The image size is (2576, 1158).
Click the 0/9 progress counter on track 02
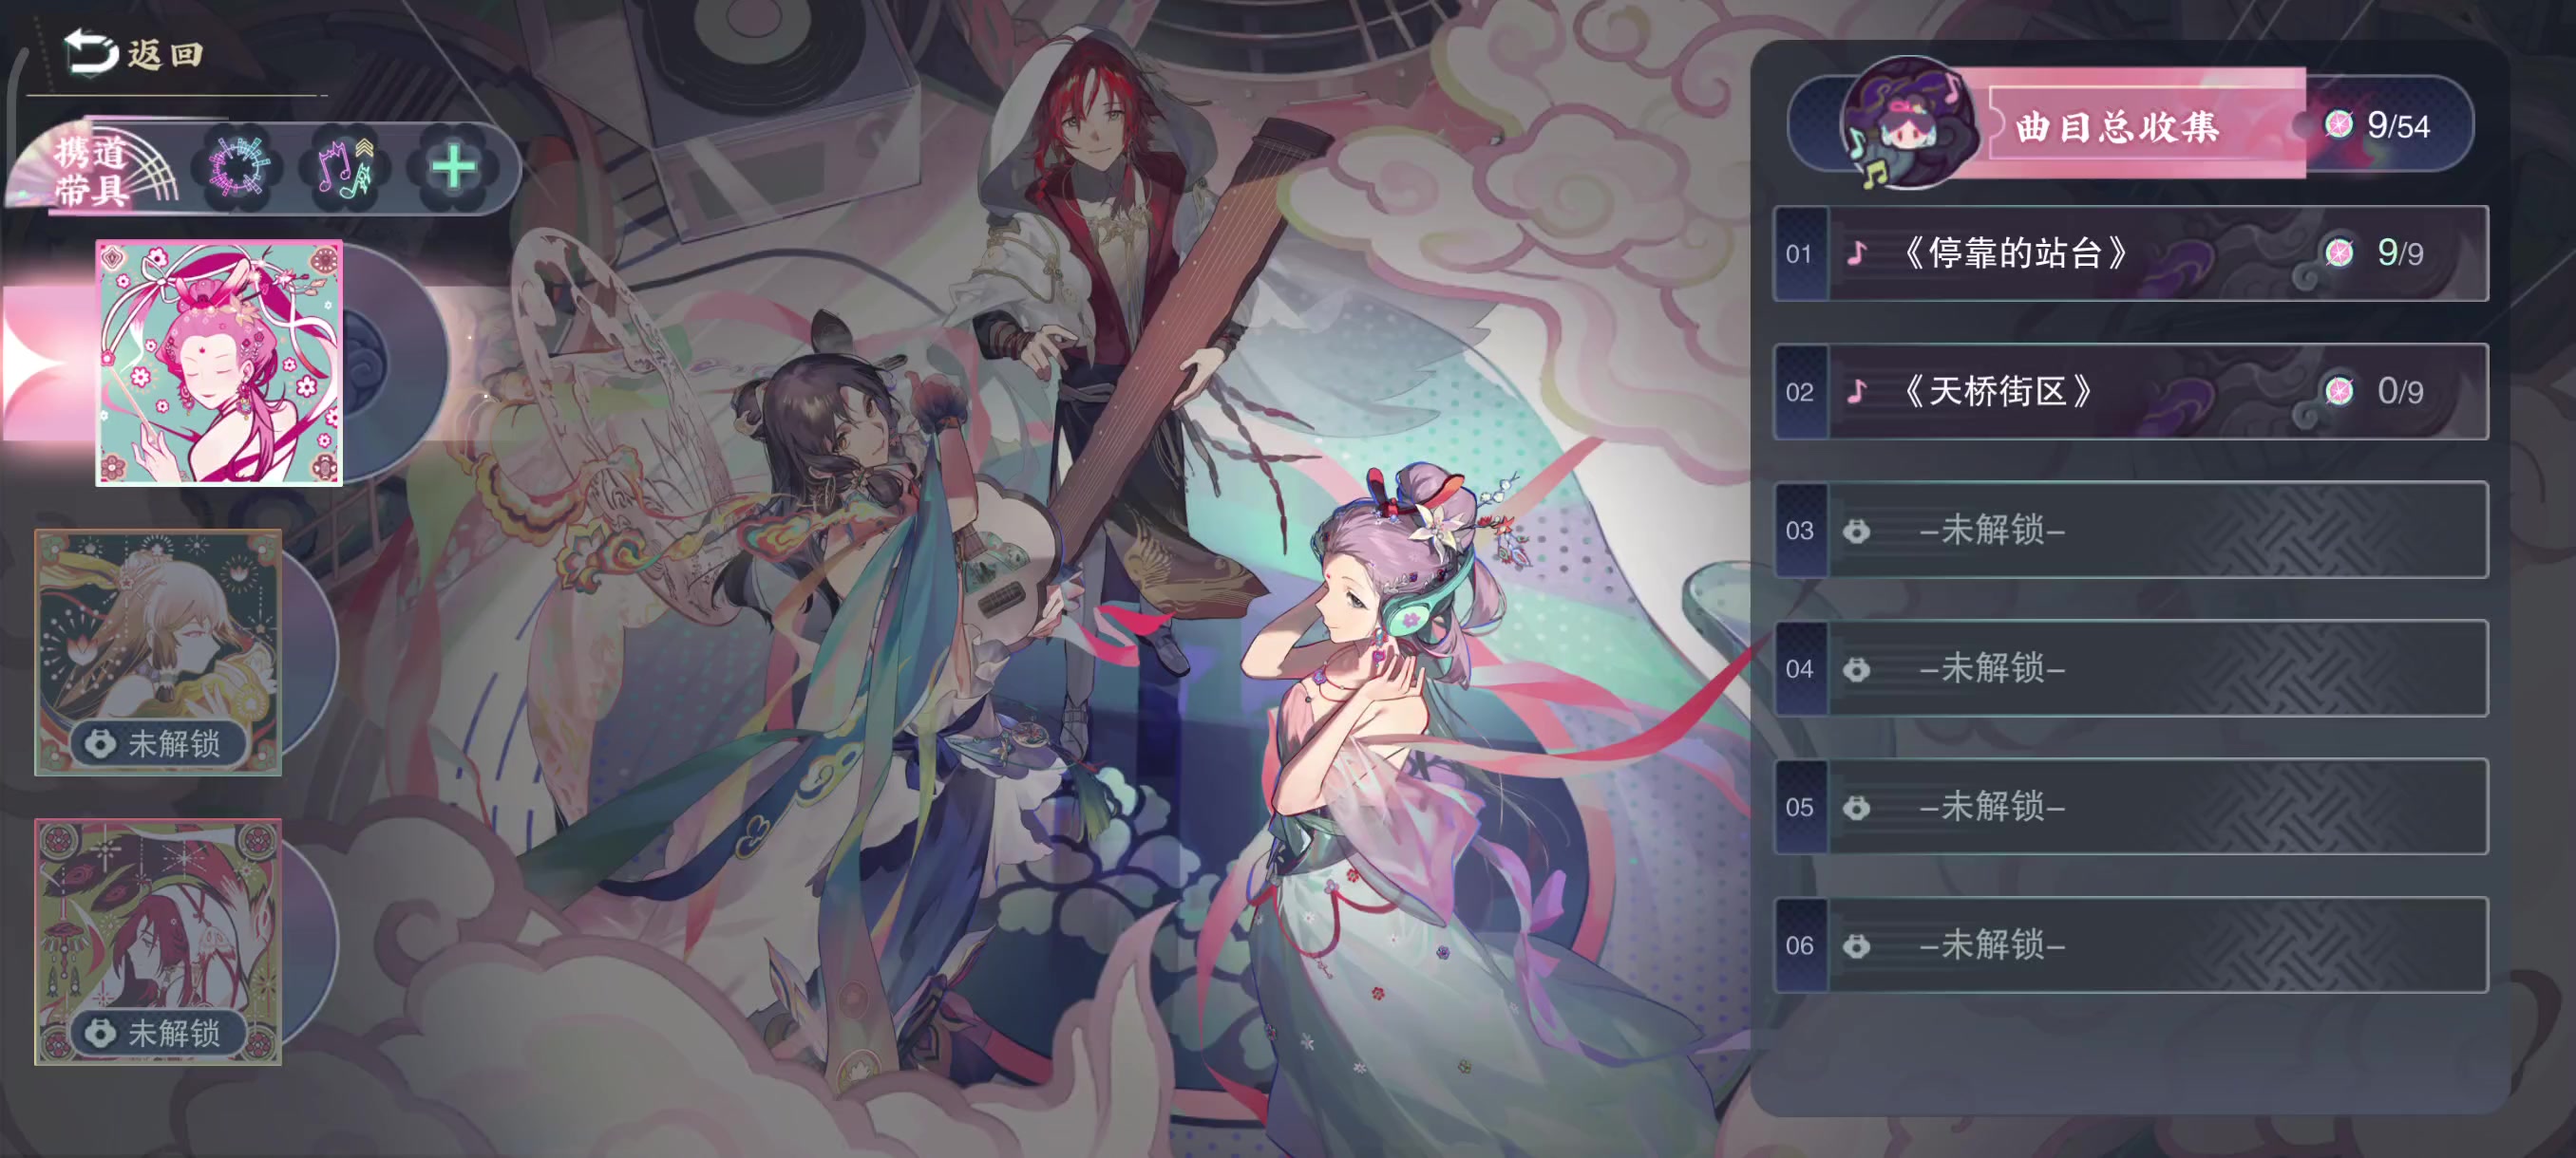(x=2399, y=392)
